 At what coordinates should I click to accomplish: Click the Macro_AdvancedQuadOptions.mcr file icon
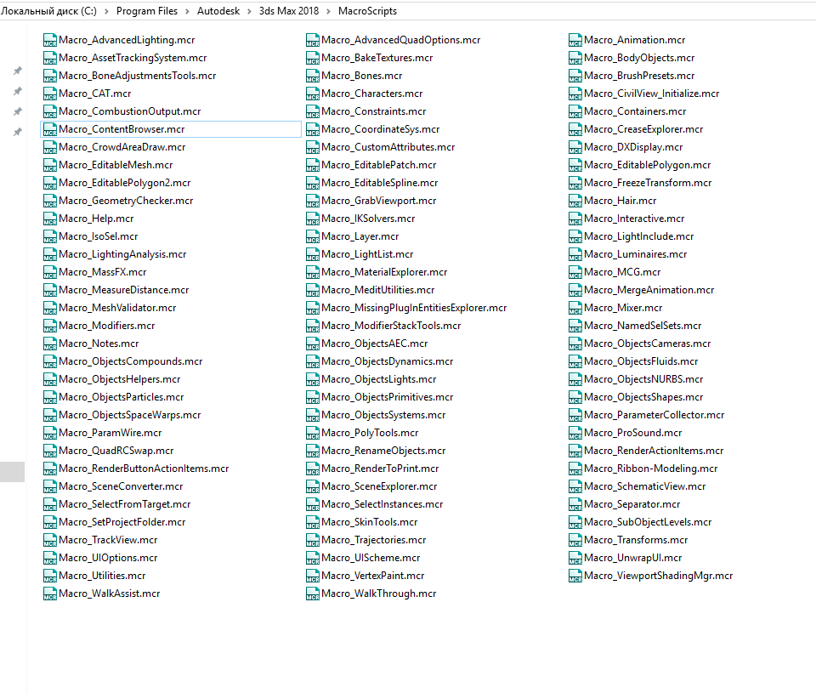pyautogui.click(x=313, y=40)
